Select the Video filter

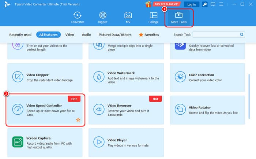[70, 35]
